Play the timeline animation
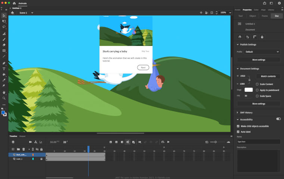The width and height of the screenshot is (284, 179). pyautogui.click(x=169, y=142)
